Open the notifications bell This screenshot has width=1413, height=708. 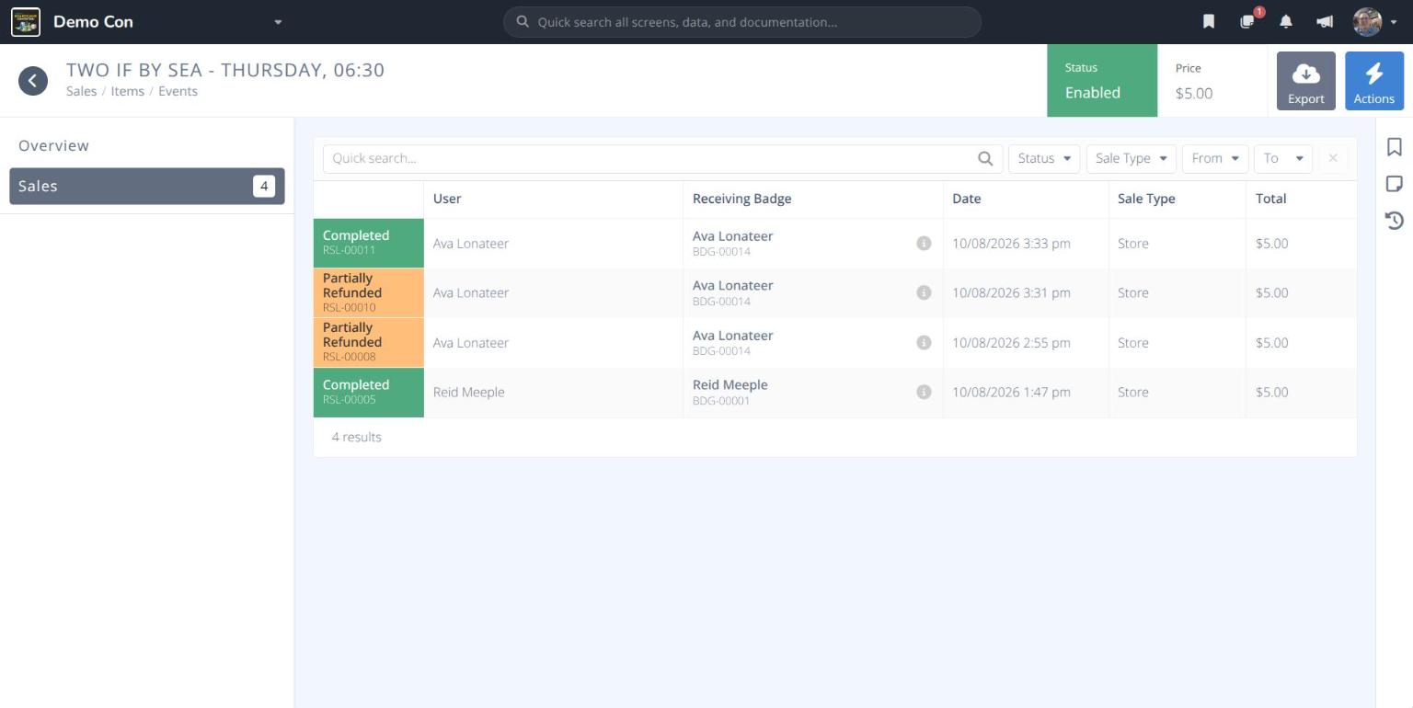pyautogui.click(x=1286, y=22)
